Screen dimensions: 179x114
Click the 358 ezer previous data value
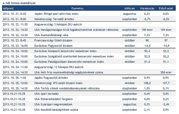pos(166,72)
